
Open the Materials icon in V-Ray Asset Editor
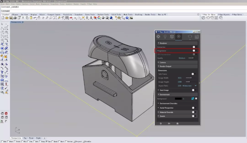coord(158,37)
